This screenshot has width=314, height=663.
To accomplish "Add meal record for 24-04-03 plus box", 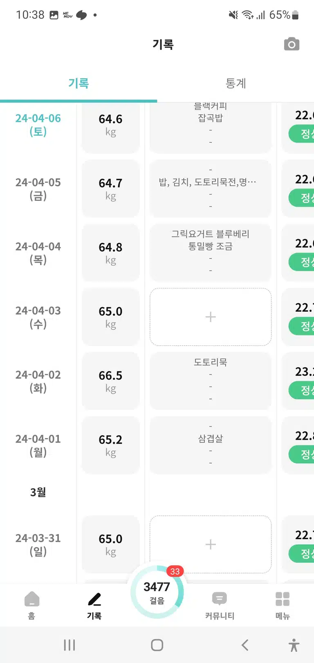I will pos(211,317).
